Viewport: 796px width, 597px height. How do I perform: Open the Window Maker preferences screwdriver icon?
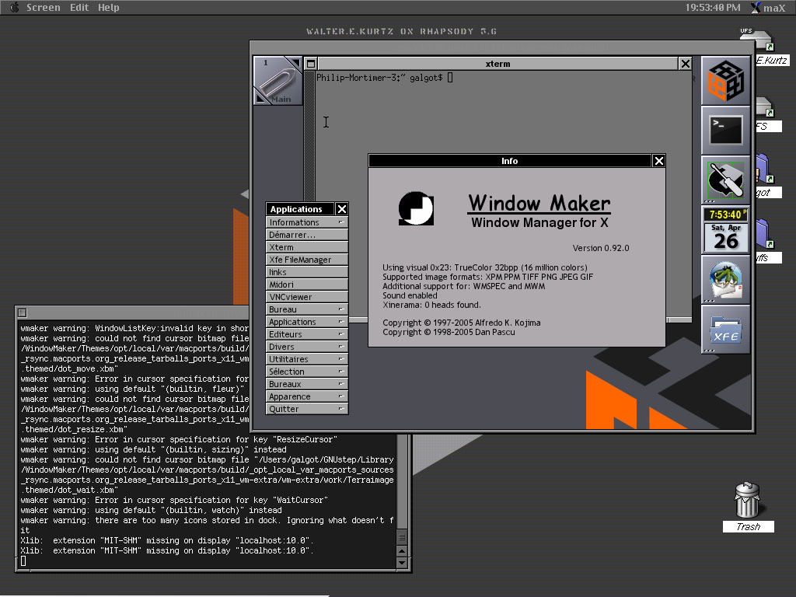[x=726, y=180]
